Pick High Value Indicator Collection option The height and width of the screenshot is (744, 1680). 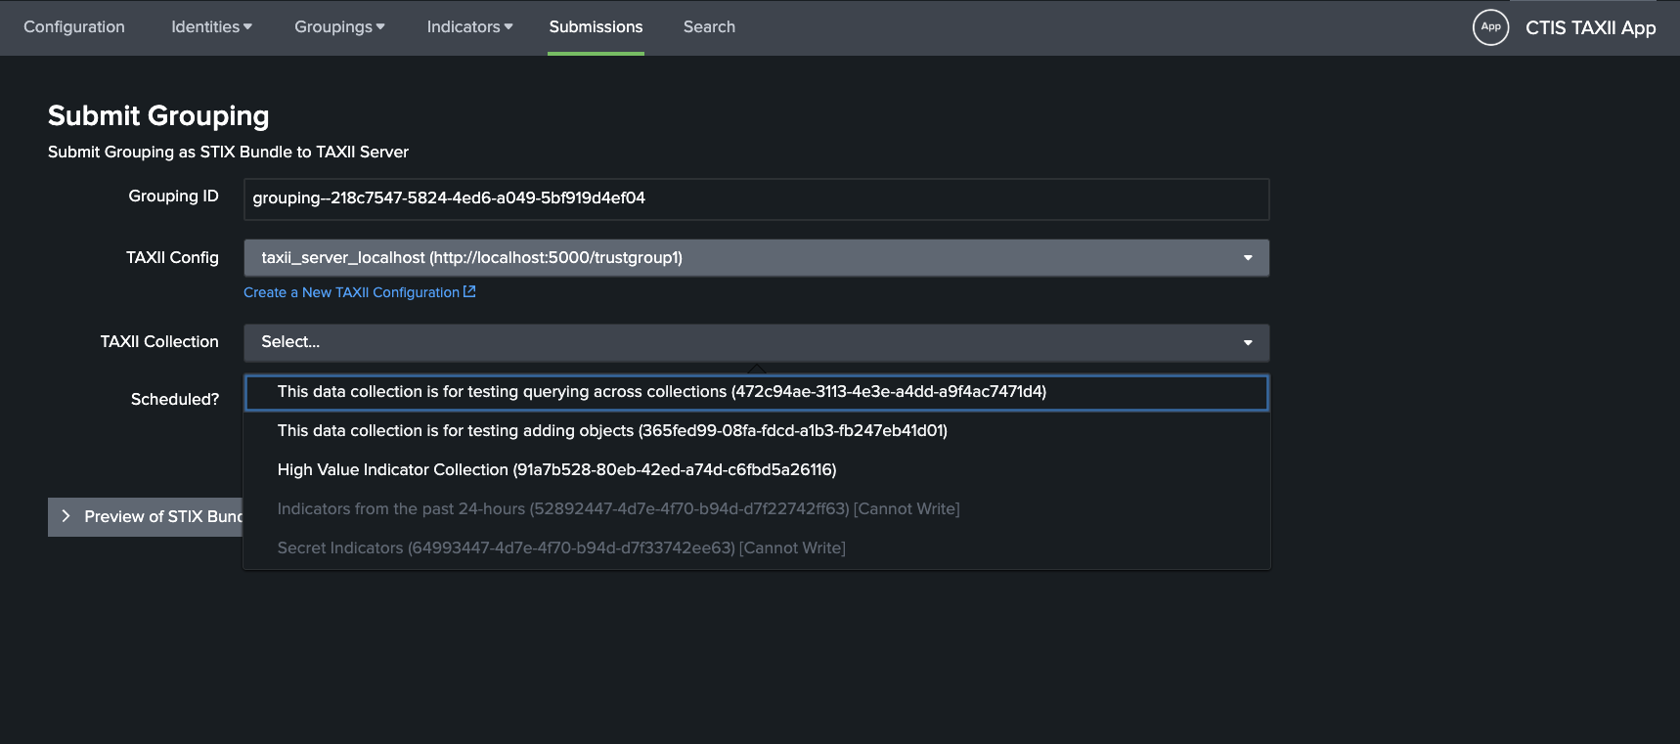pyautogui.click(x=556, y=470)
